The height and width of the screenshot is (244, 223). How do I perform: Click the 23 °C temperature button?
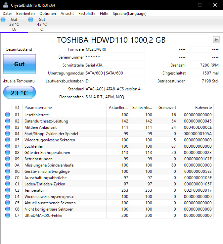pos(20,93)
